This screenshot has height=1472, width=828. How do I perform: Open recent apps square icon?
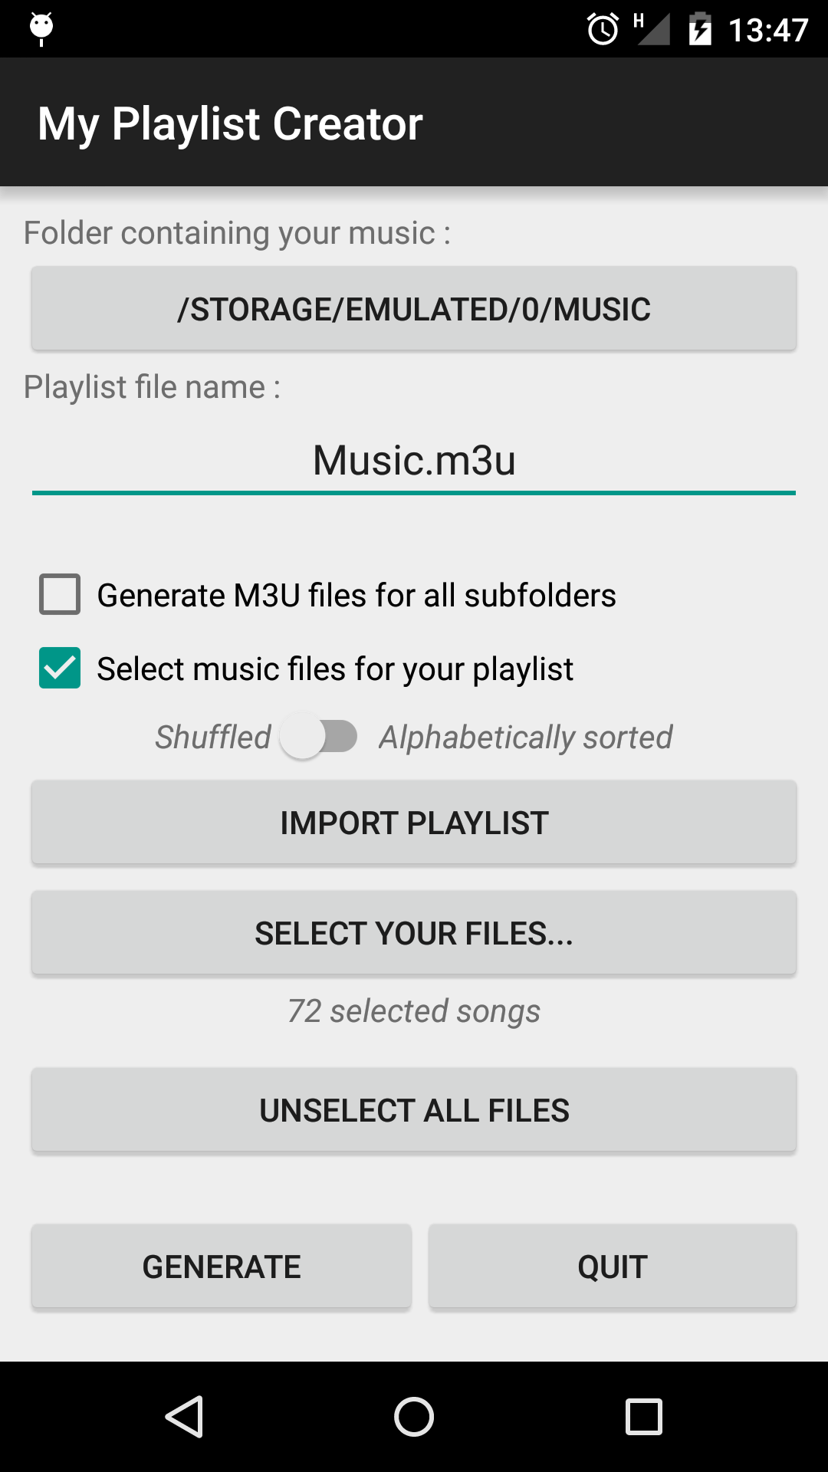coord(644,1416)
